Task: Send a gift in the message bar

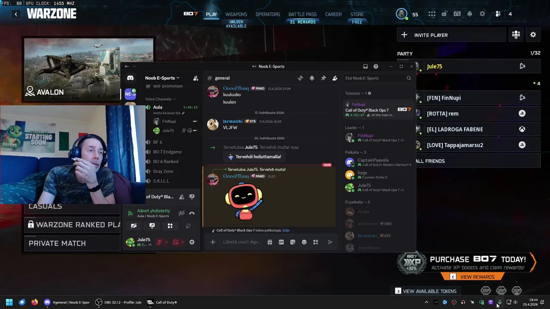Action: (270, 242)
